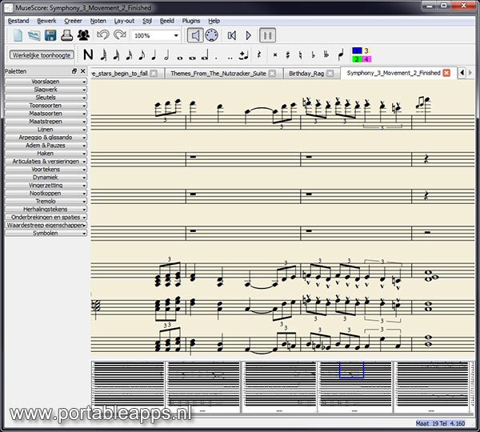Redo the last action
The height and width of the screenshot is (432, 480).
120,35
